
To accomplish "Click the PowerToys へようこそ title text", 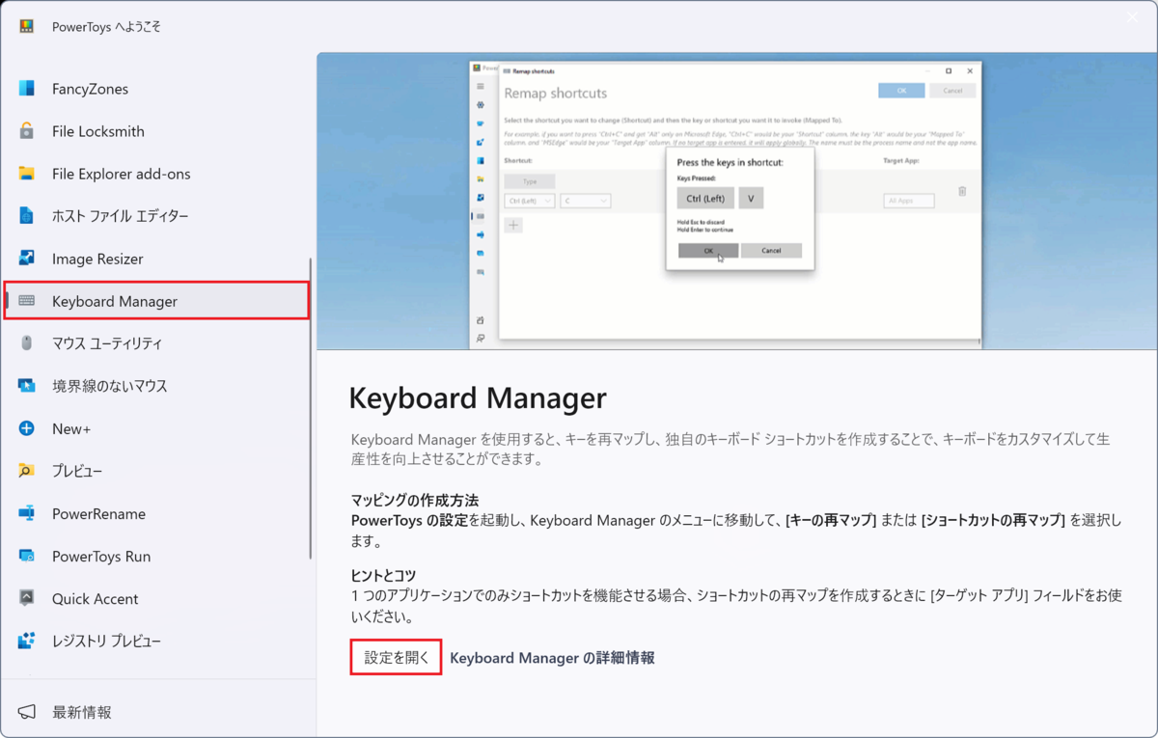I will 106,27.
